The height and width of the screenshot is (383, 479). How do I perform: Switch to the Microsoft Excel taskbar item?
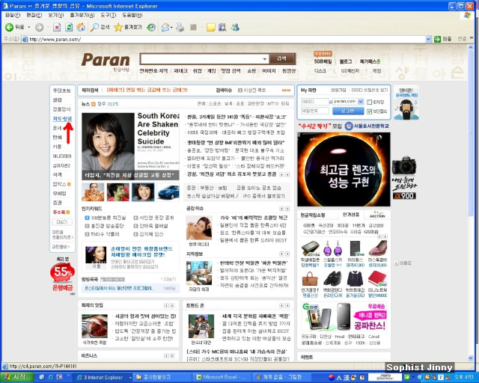[x=222, y=377]
